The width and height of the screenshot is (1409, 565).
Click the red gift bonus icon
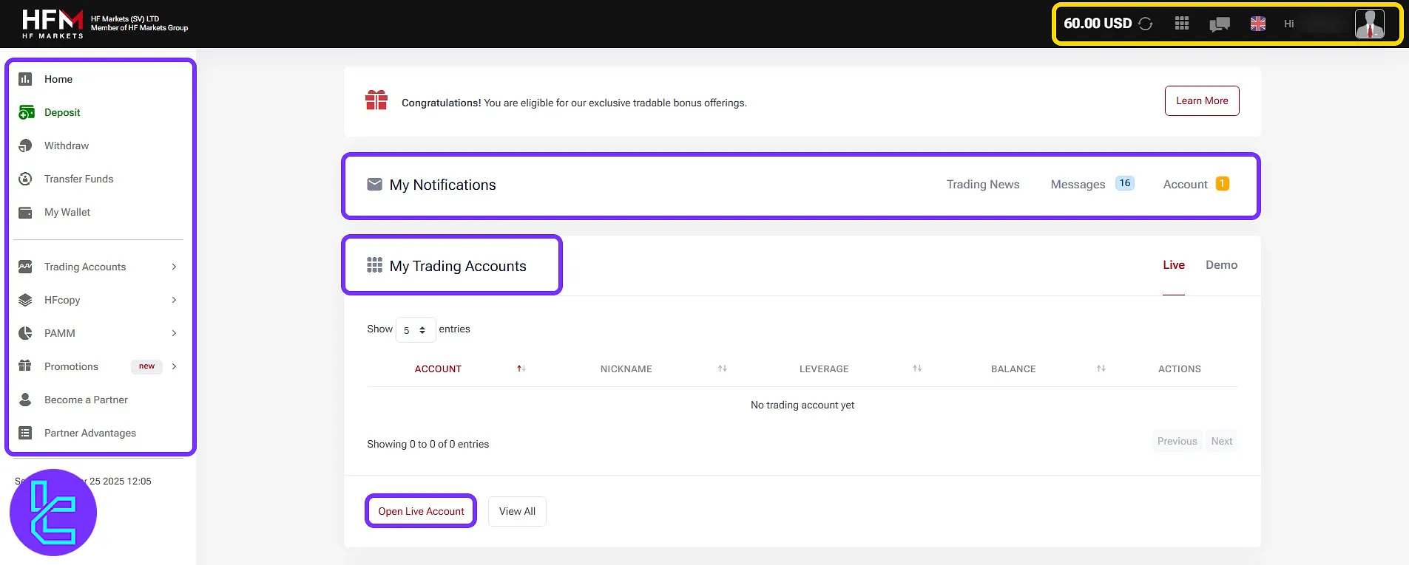[376, 100]
